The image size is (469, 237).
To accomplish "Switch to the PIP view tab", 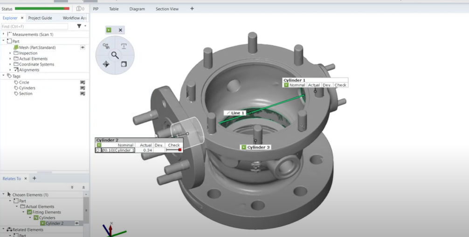I will pyautogui.click(x=96, y=9).
